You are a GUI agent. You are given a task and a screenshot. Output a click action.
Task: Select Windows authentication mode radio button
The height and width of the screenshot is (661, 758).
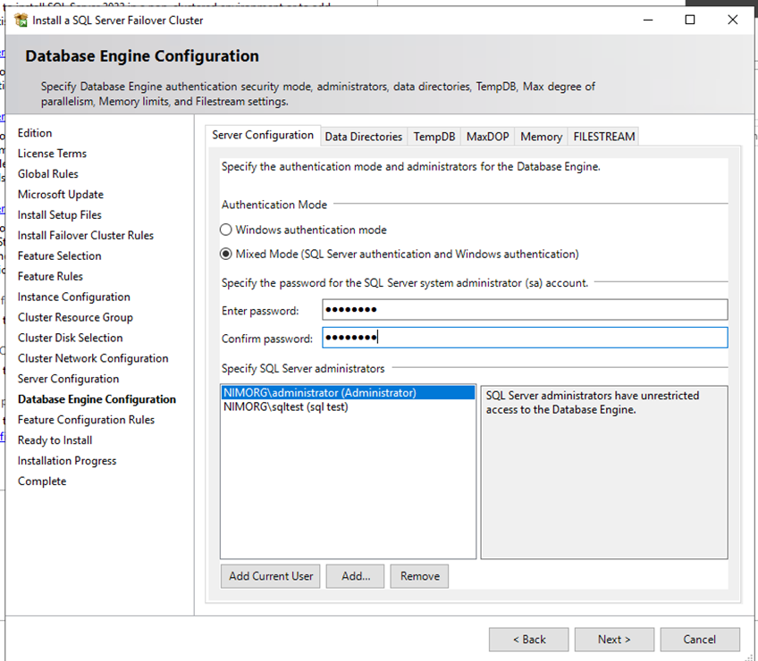(226, 230)
